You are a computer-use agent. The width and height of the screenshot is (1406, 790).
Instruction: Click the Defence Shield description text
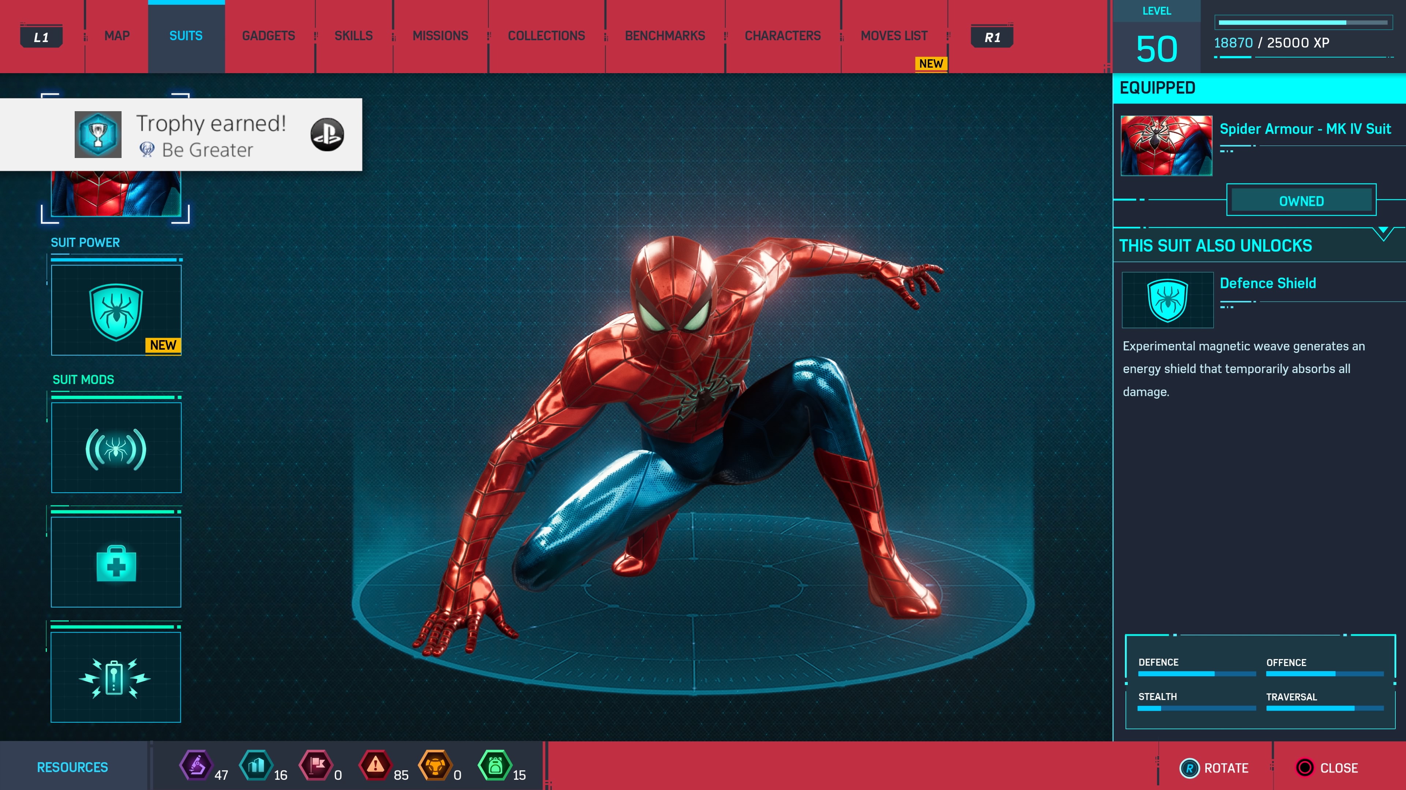tap(1244, 369)
